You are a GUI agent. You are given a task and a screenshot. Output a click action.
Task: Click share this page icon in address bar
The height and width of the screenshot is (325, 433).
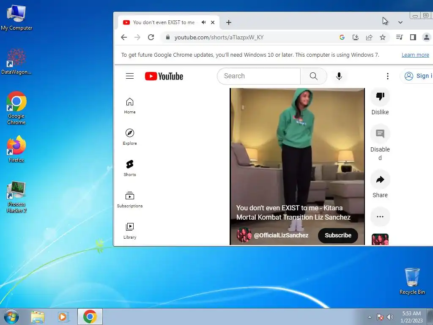pyautogui.click(x=369, y=37)
